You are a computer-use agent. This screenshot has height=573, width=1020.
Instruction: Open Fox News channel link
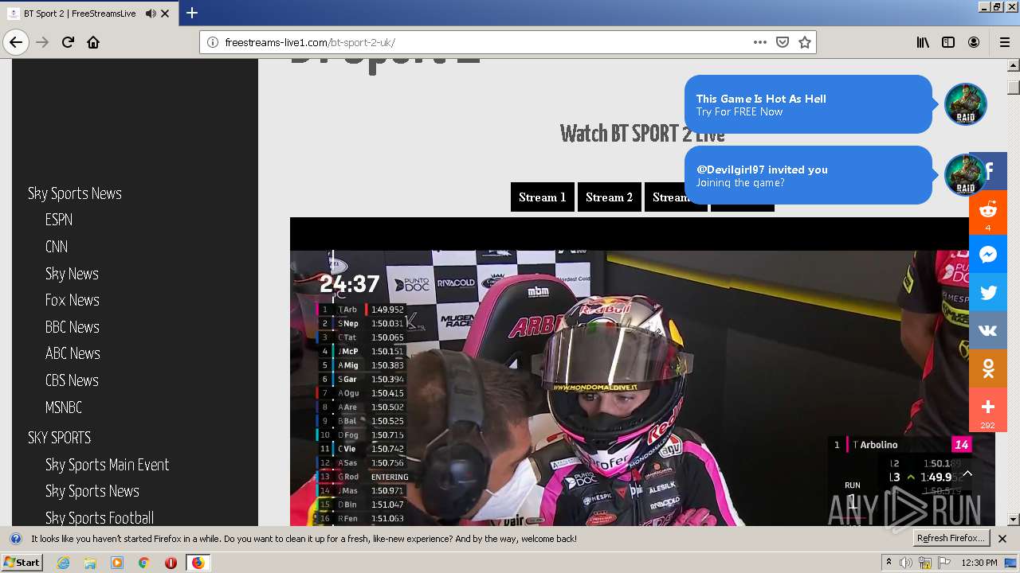point(73,300)
